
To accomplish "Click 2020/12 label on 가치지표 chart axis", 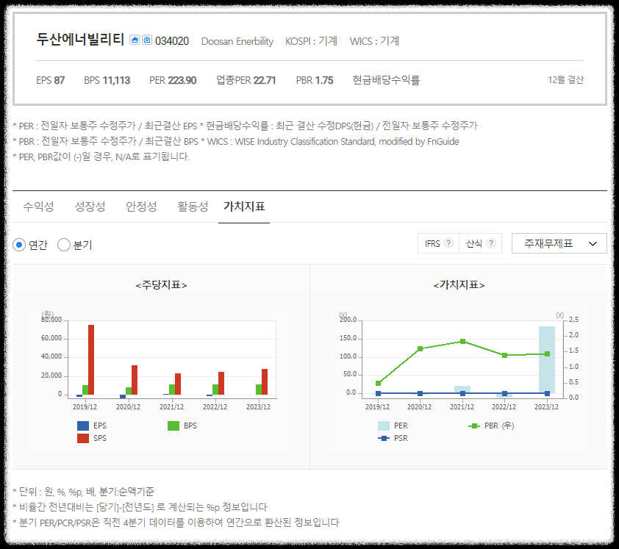I will (x=419, y=407).
